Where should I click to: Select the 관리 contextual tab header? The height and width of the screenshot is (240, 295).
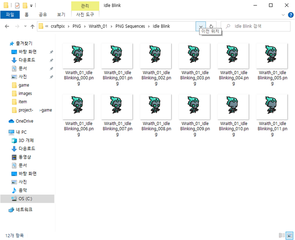pyautogui.click(x=85, y=6)
